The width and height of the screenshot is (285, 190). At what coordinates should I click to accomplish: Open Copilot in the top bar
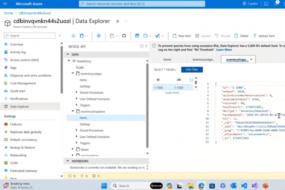pyautogui.click(x=250, y=4)
